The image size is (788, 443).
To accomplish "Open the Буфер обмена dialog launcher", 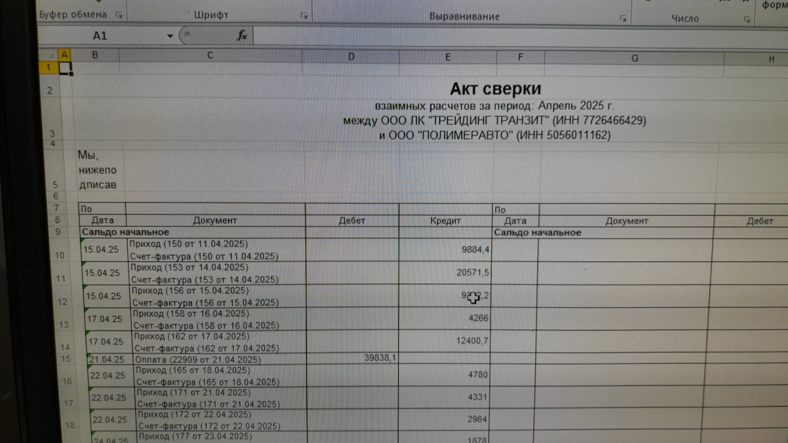I will coord(119,15).
